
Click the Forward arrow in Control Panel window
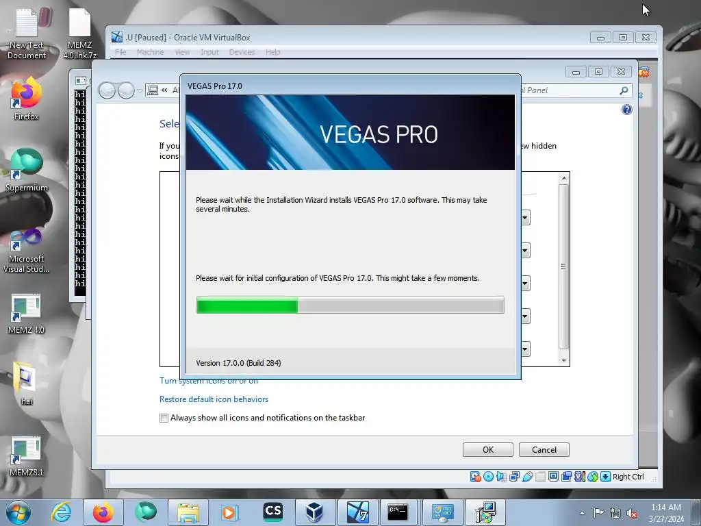click(x=126, y=90)
